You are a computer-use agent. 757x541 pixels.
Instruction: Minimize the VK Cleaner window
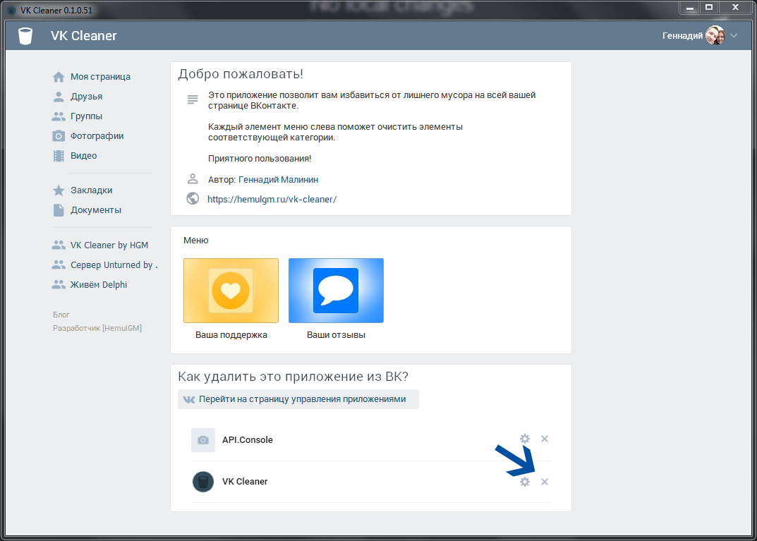coord(689,7)
